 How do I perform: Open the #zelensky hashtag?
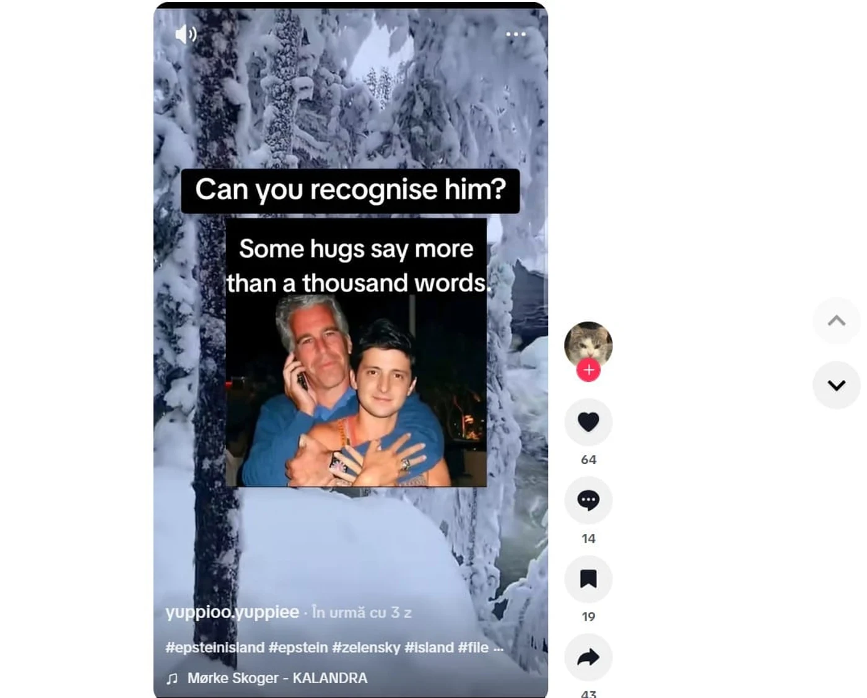366,647
